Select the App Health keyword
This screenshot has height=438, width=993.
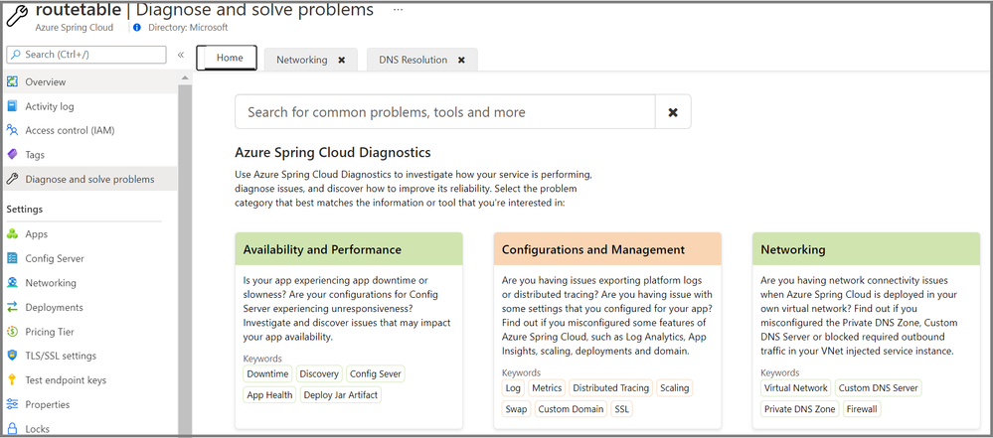click(269, 395)
